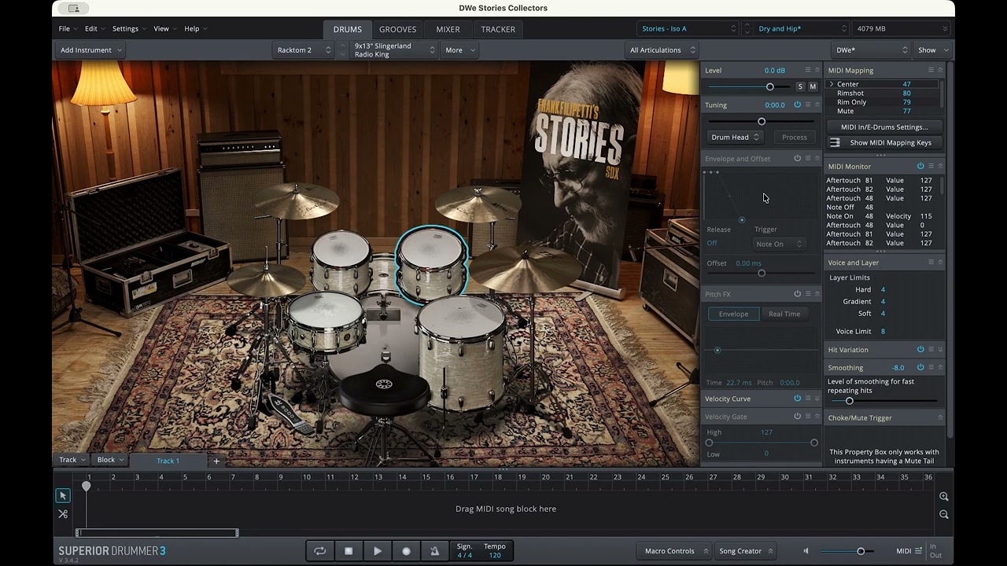Open the Drum Head tuning dropdown

click(x=735, y=137)
